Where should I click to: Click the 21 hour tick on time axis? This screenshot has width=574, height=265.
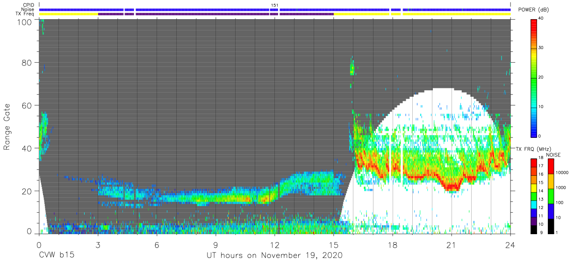[451, 234]
